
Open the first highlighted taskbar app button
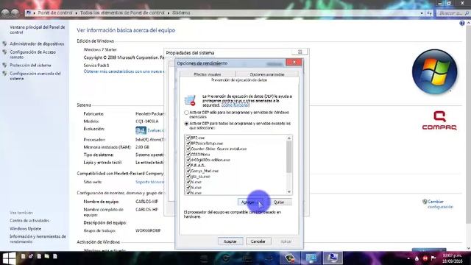pos(289,258)
